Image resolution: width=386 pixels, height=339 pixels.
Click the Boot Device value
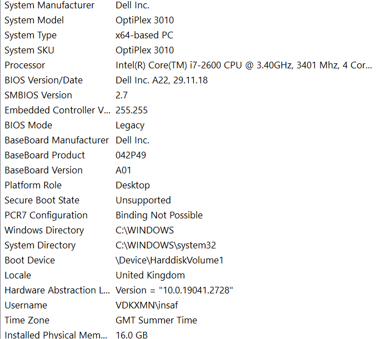[x=169, y=260]
